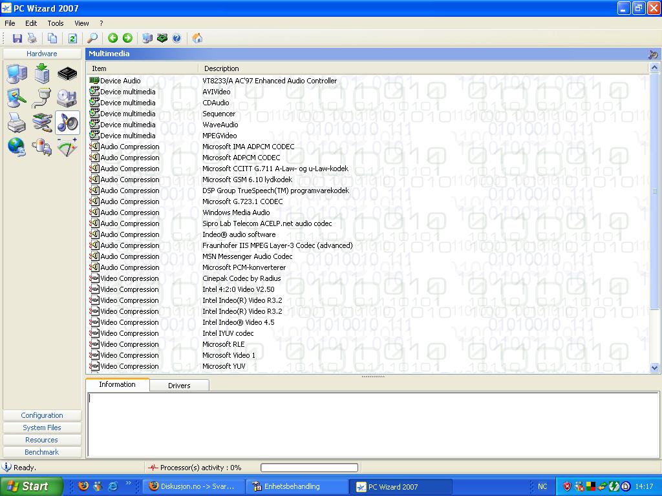The image size is (662, 496).
Task: Click the Windows Start button
Action: tap(30, 486)
